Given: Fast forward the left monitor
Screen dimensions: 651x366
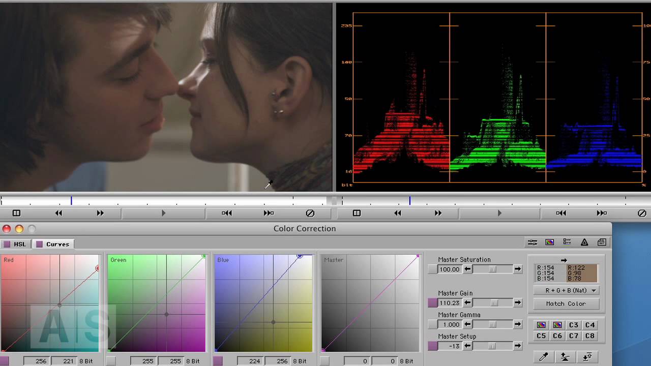Looking at the screenshot, I should pos(100,213).
